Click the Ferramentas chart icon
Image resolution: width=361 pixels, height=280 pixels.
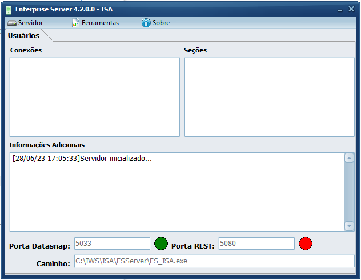[75, 23]
